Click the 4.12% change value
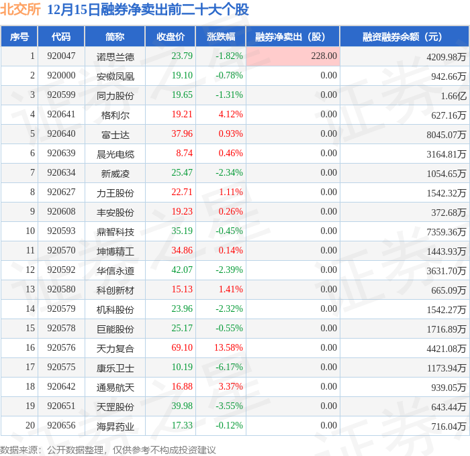The image size is (470, 456). point(230,115)
